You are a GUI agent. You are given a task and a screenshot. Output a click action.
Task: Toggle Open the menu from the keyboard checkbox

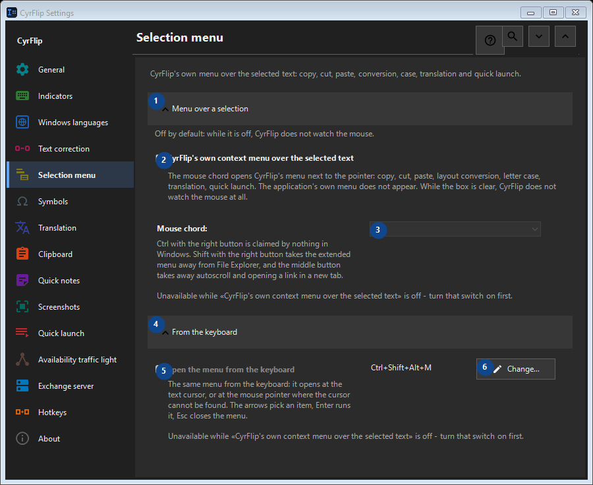[159, 369]
